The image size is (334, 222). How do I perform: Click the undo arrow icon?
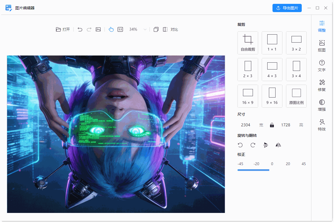pos(80,29)
